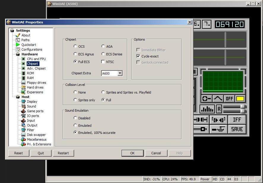The image size is (263, 183).
Task: Click the SAVE button in the Amiga app
Action: tap(237, 129)
